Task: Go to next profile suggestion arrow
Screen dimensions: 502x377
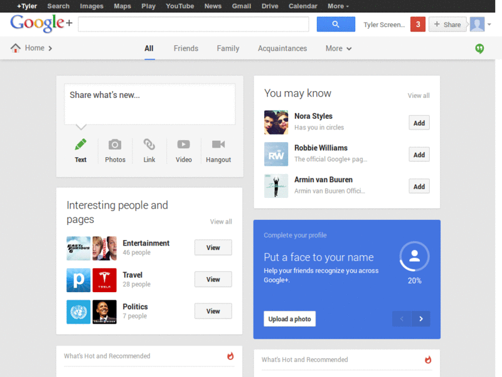Action: pyautogui.click(x=420, y=319)
